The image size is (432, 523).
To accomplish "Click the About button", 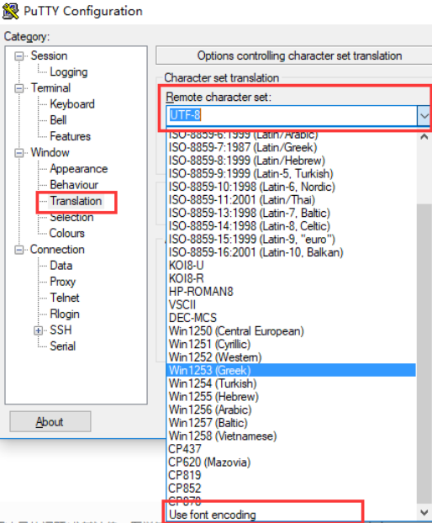I will tap(50, 421).
